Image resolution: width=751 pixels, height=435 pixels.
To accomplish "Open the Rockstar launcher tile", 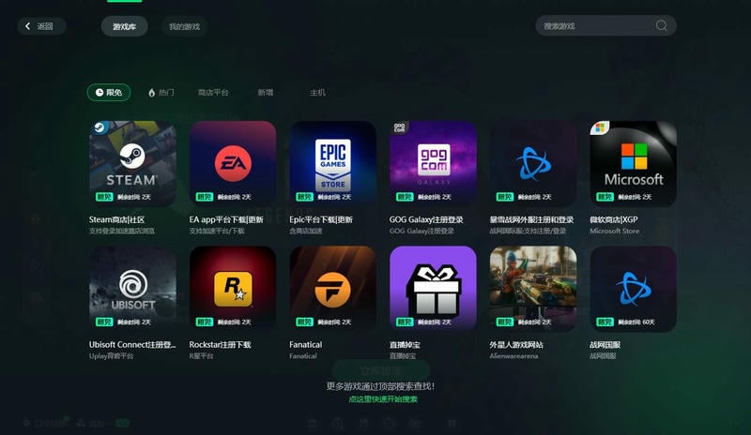I will click(x=233, y=289).
